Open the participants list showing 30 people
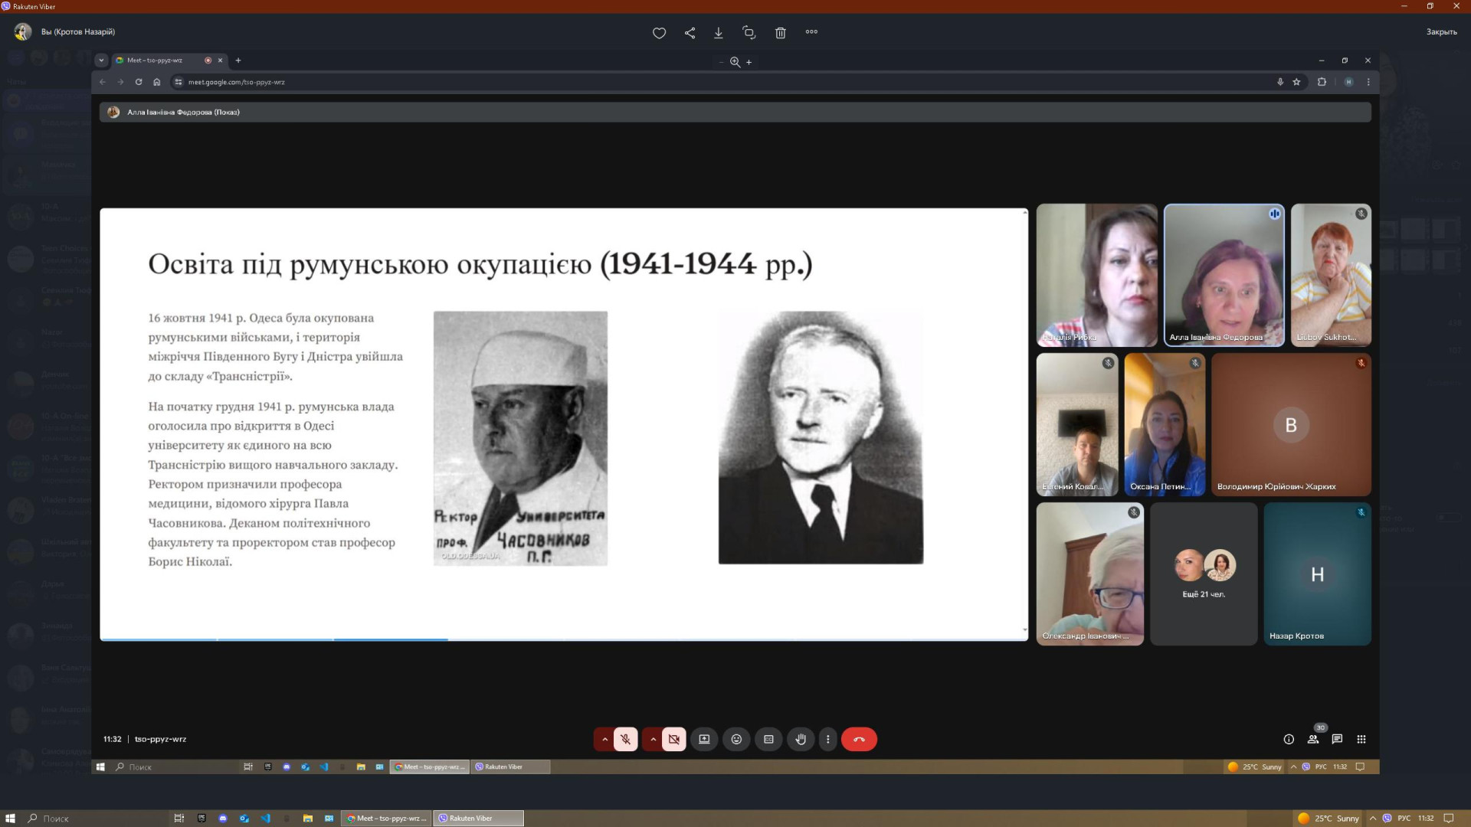The image size is (1471, 827). (1313, 739)
